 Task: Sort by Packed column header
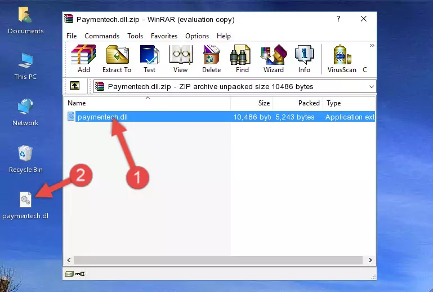click(298, 103)
